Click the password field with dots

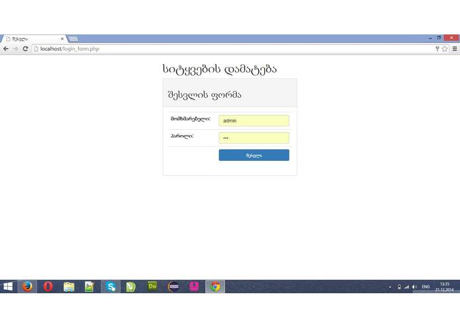point(253,138)
